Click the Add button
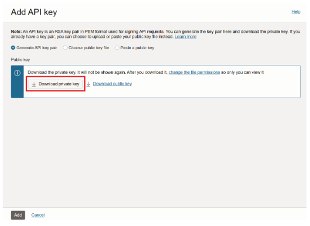310x226 pixels. (18, 215)
